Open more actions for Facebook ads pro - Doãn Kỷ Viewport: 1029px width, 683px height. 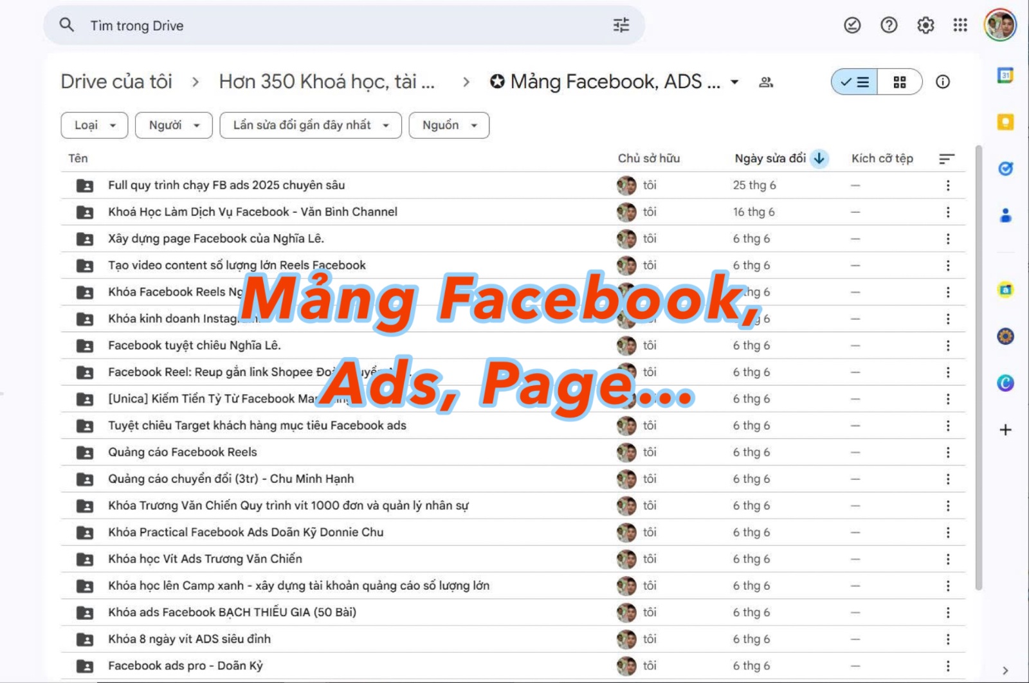pos(947,666)
